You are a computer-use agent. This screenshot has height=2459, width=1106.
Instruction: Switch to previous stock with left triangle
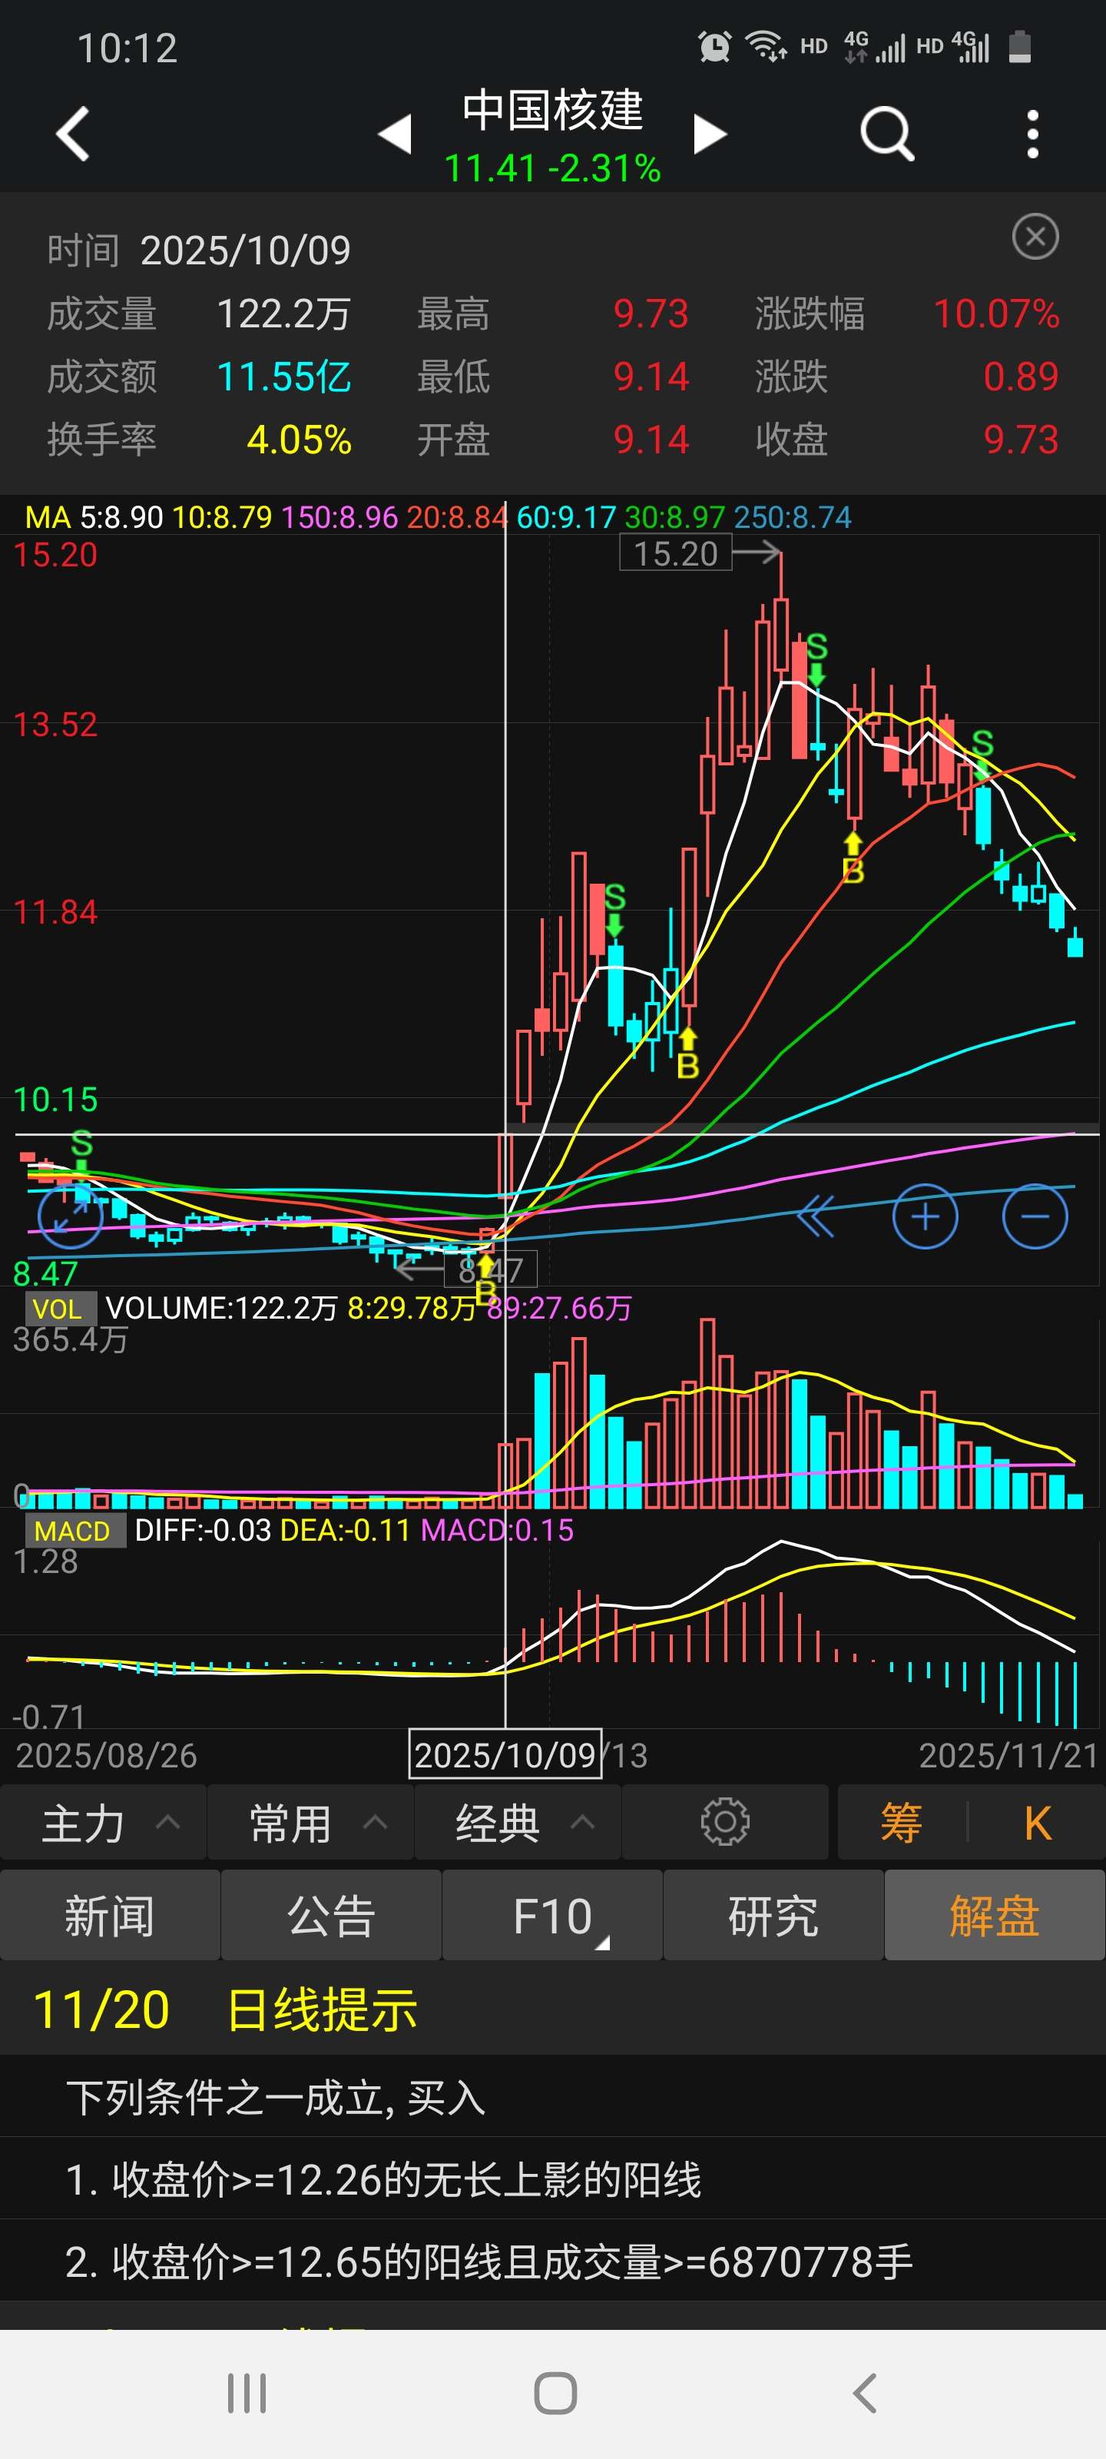click(x=395, y=134)
